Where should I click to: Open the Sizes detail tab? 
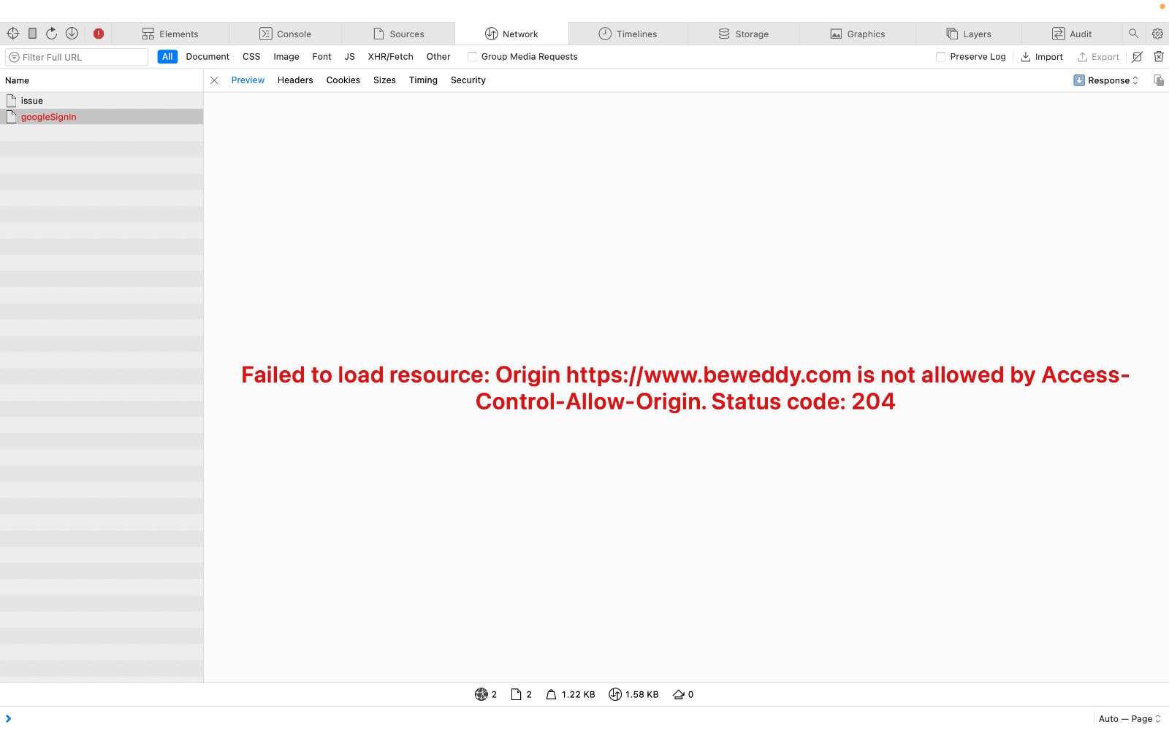pos(384,80)
